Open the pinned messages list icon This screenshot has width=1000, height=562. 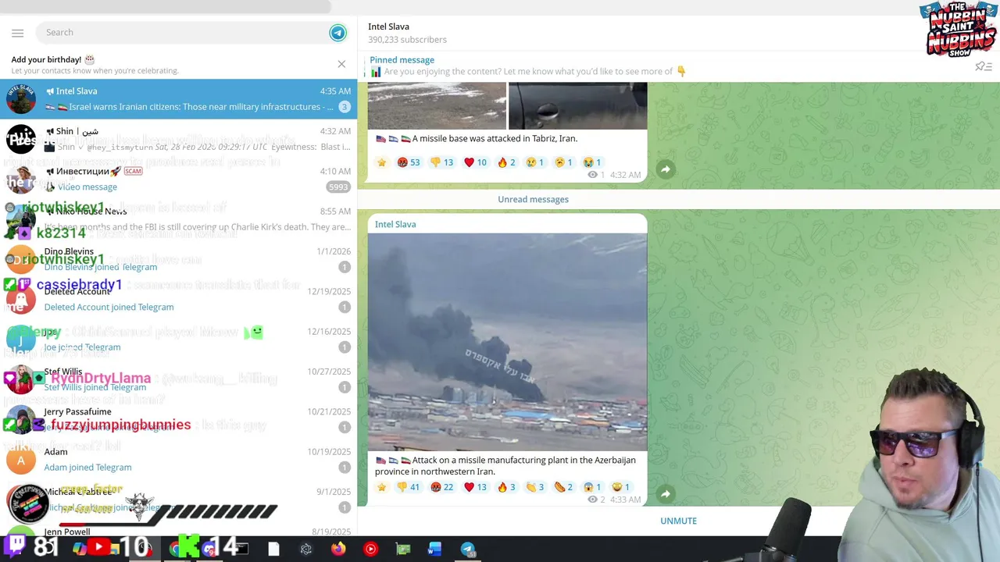click(984, 66)
